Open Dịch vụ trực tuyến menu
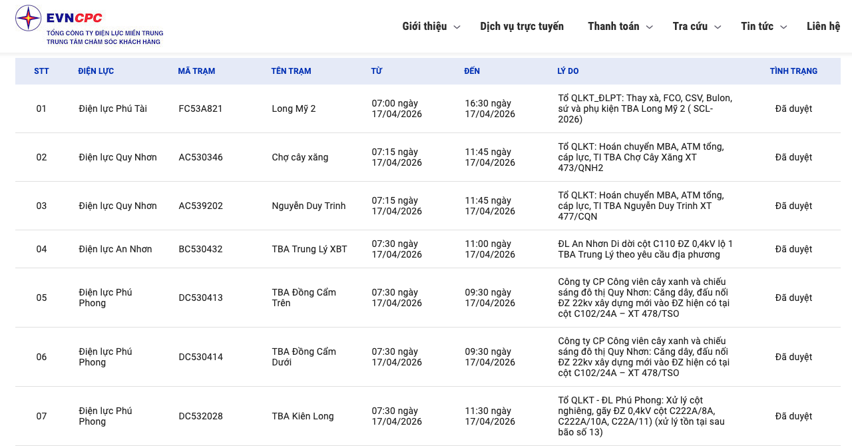 (522, 26)
